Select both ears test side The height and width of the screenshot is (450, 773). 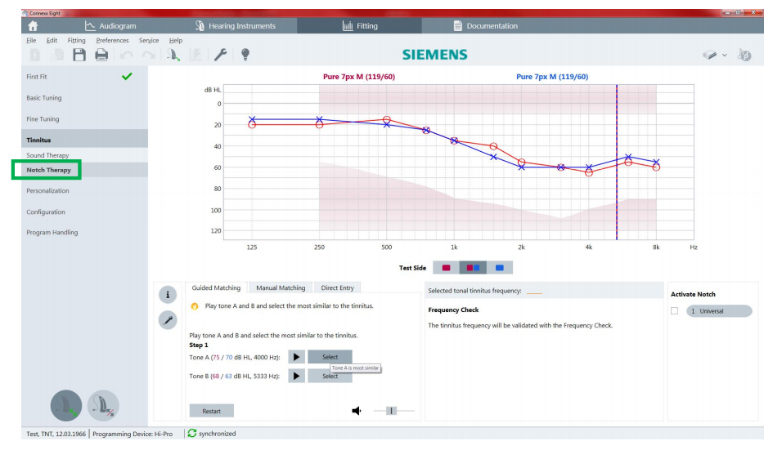click(x=473, y=268)
